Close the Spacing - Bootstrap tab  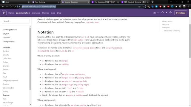pyautogui.click(x=88, y=2)
